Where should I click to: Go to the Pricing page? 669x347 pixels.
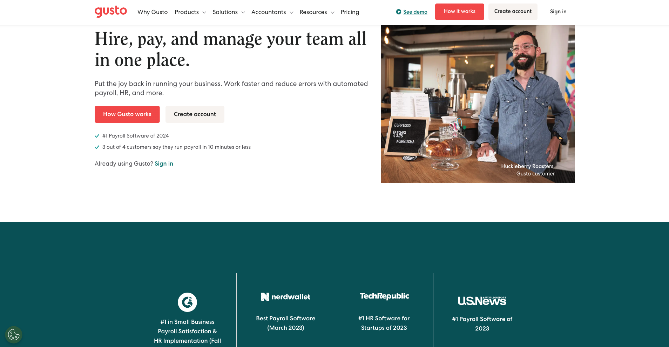tap(350, 12)
